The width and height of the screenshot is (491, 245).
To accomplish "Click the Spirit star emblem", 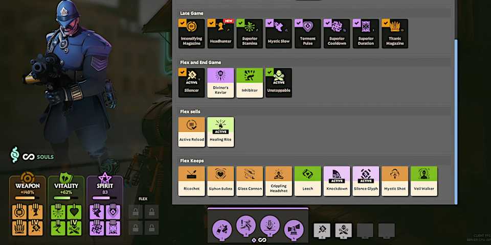I will [105, 178].
